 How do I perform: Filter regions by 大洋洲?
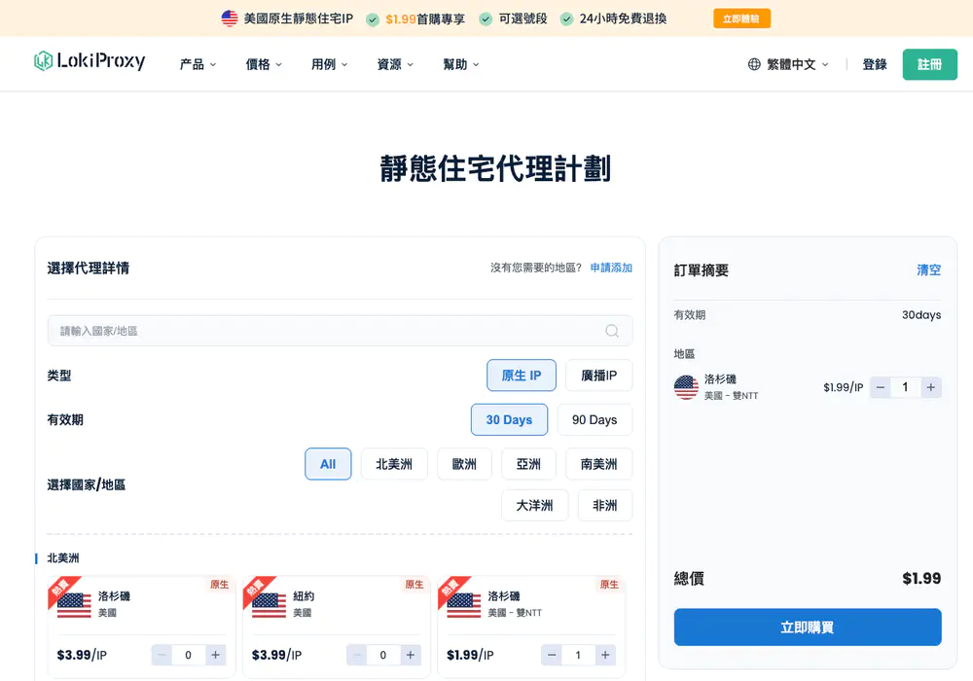[x=534, y=506]
